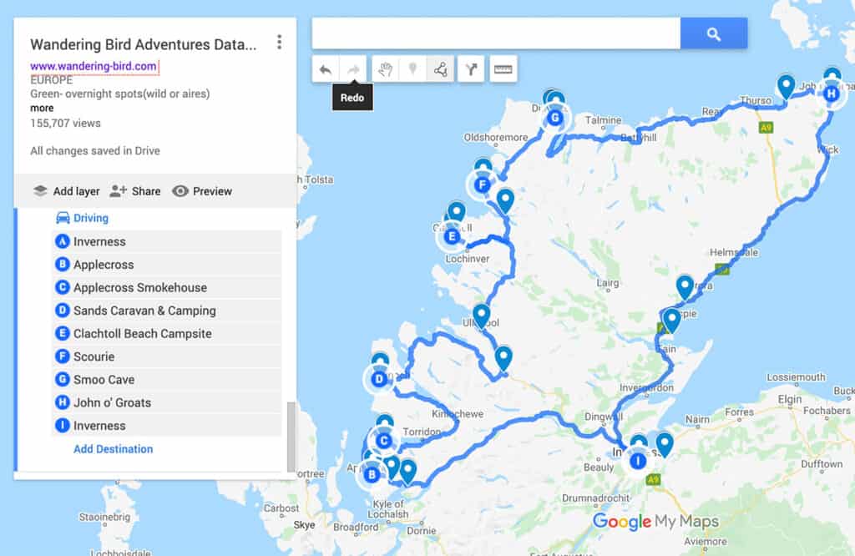The height and width of the screenshot is (556, 855).
Task: Click the Broadford label on map
Action: click(356, 527)
